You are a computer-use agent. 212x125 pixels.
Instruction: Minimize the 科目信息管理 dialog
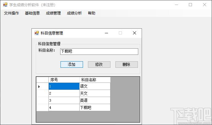coord(106,33)
